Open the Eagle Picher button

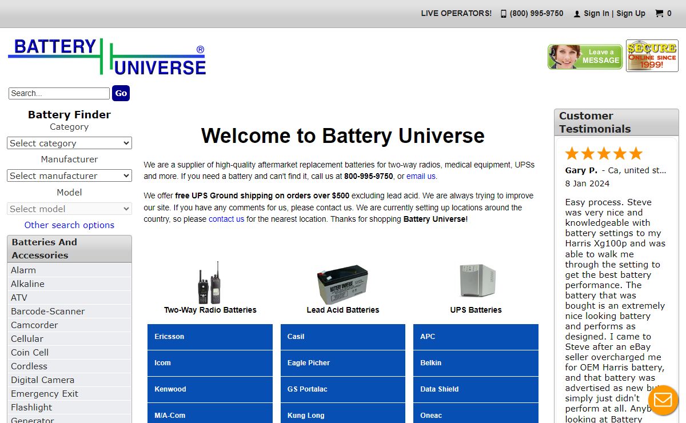(x=343, y=363)
